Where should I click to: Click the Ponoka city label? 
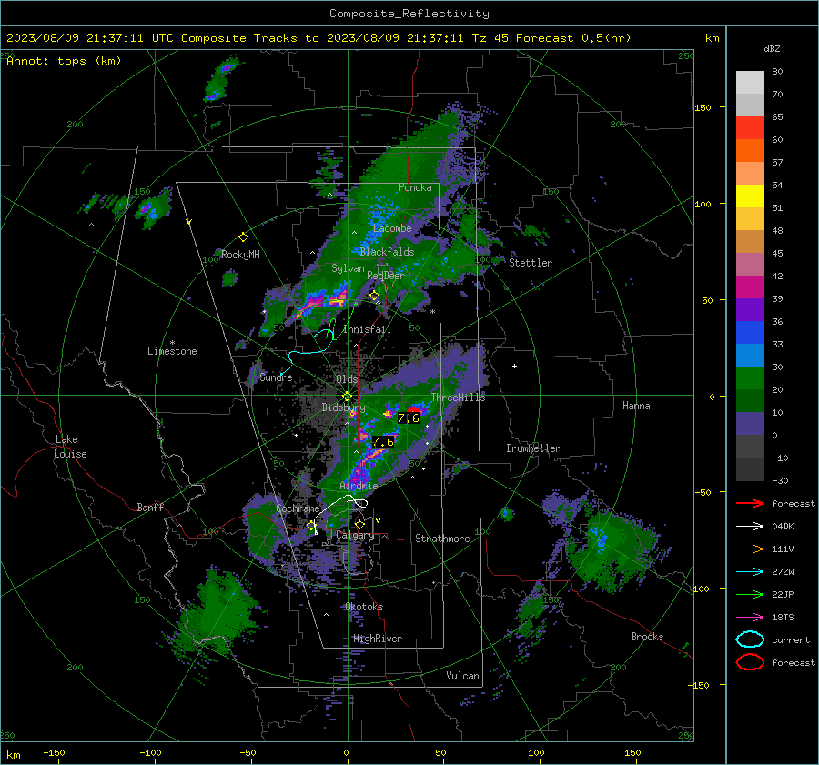tap(415, 187)
